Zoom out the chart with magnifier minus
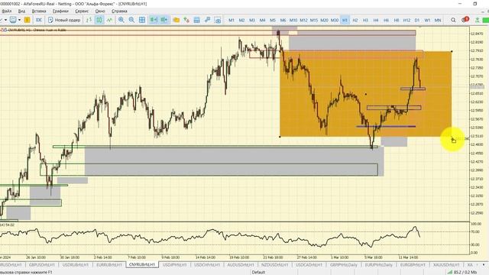Viewport: 489px width, 275px height. pos(131,20)
